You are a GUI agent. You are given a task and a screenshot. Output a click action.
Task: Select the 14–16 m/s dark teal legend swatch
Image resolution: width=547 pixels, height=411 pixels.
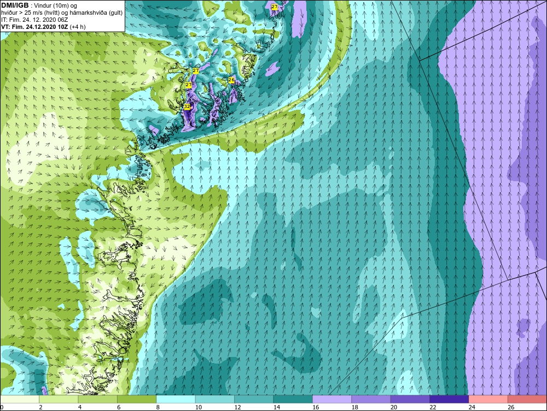[293, 399]
